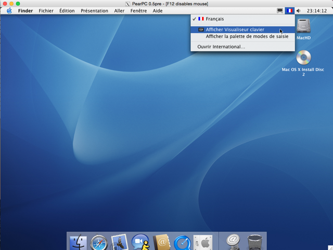The height and width of the screenshot is (250, 333).
Task: Open Address Book from the Dock
Action: [x=161, y=242]
